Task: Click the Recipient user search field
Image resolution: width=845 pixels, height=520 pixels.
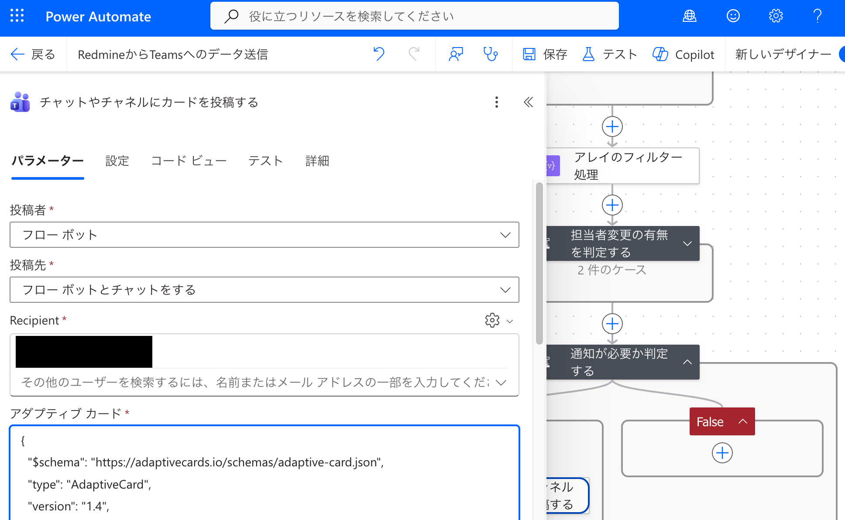Action: [x=255, y=382]
